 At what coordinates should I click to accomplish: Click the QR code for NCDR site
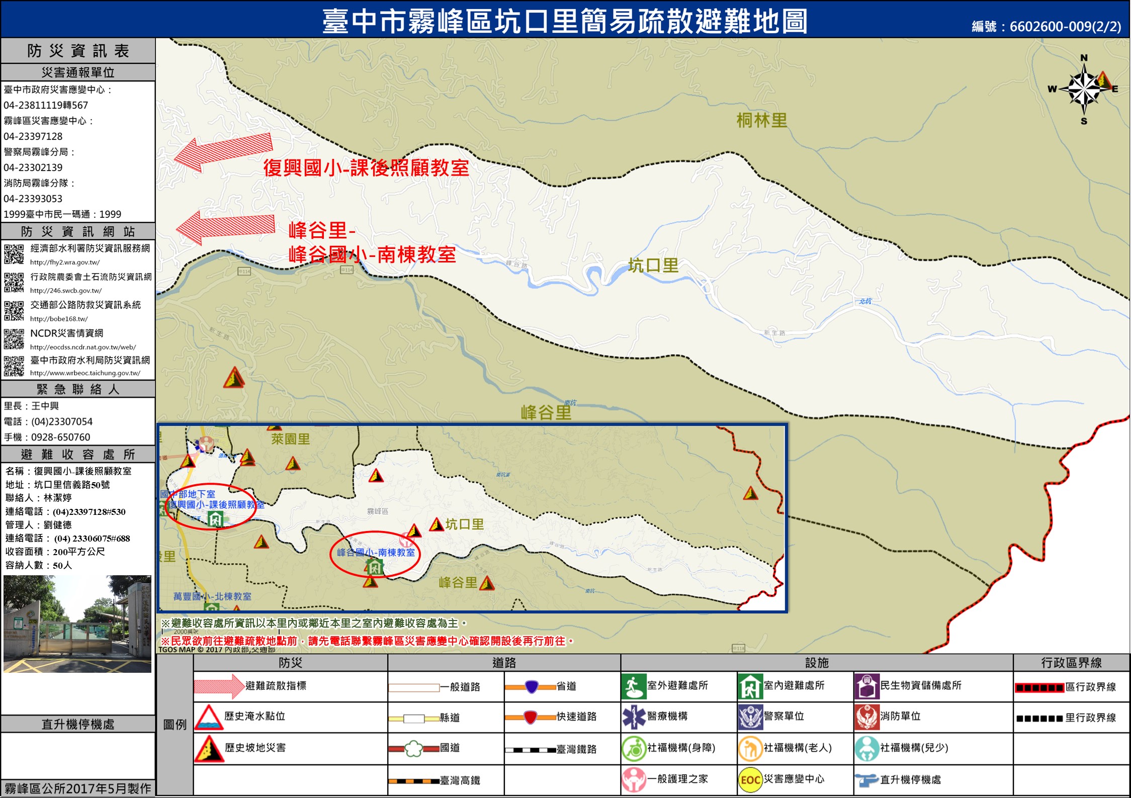[x=14, y=339]
